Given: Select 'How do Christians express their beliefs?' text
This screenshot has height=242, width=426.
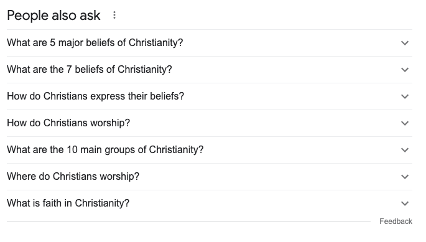Looking at the screenshot, I should point(95,96).
